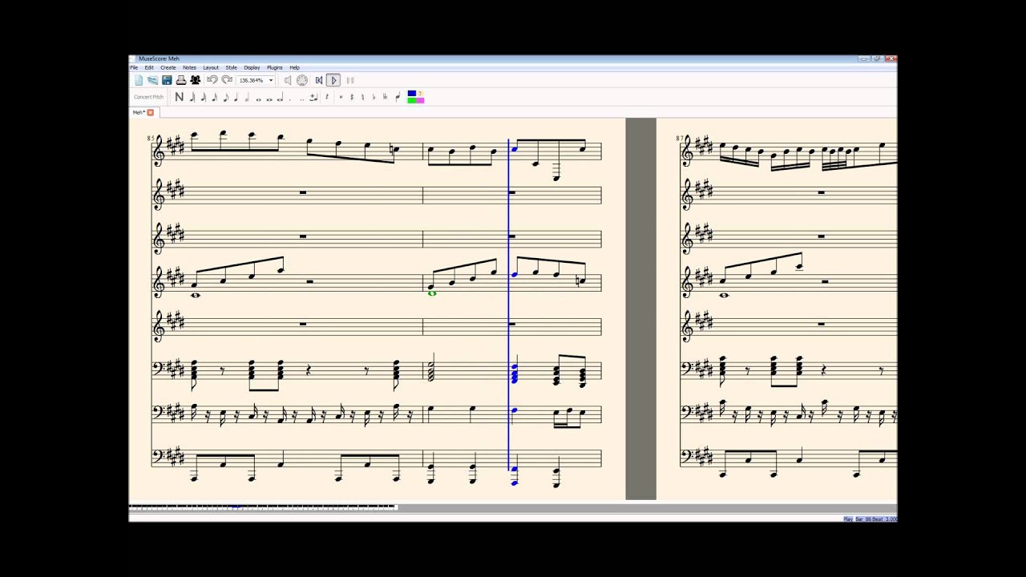This screenshot has width=1026, height=577.
Task: Select voice 3 green color square
Action: pos(412,100)
